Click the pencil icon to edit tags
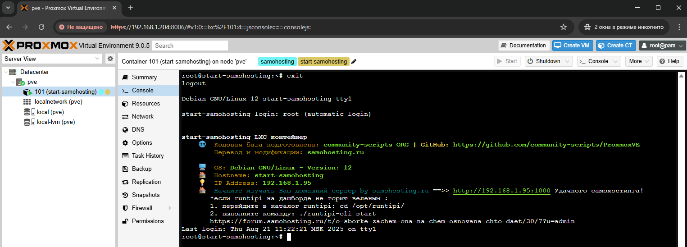Screen dimensions: 687x247 (x=354, y=62)
